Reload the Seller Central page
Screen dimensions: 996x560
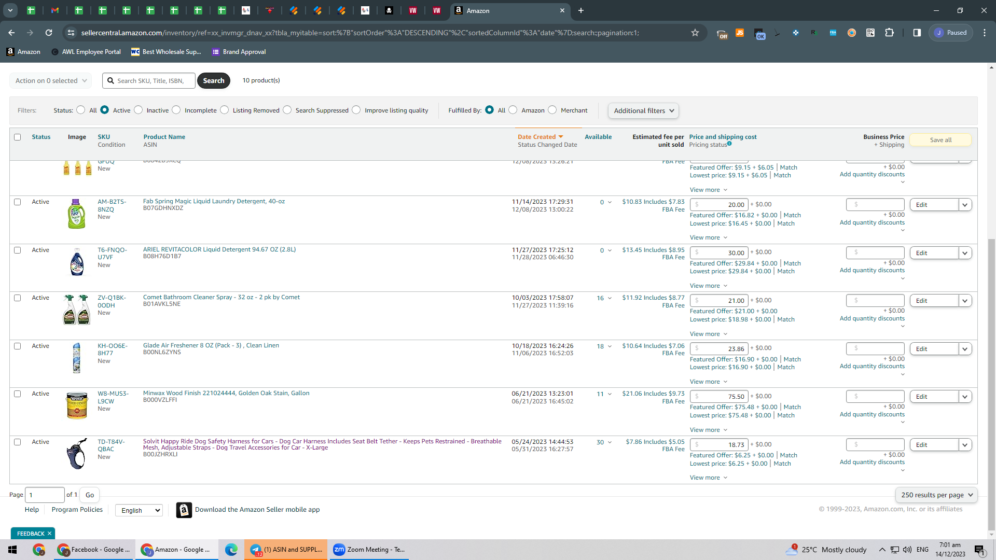click(x=49, y=33)
